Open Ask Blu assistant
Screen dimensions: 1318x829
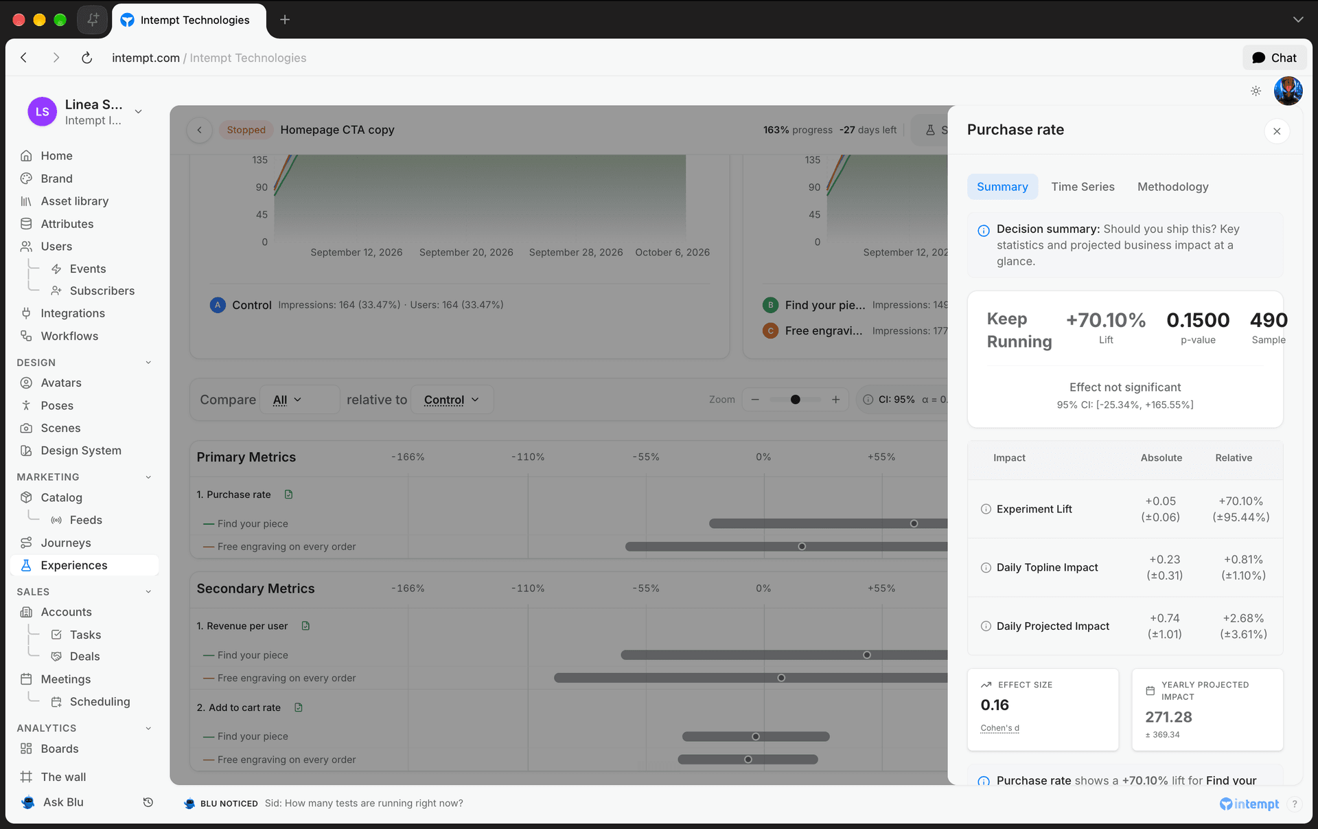52,802
